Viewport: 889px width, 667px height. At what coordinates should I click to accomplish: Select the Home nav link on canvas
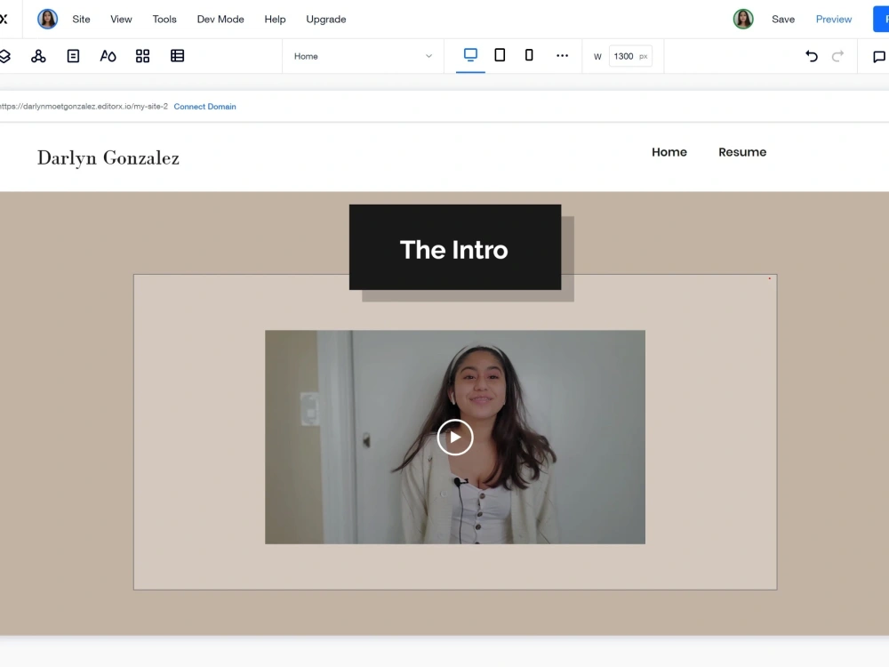pos(669,152)
